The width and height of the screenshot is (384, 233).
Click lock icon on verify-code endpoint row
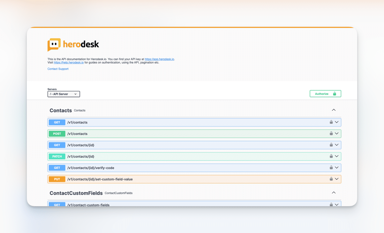(x=331, y=168)
